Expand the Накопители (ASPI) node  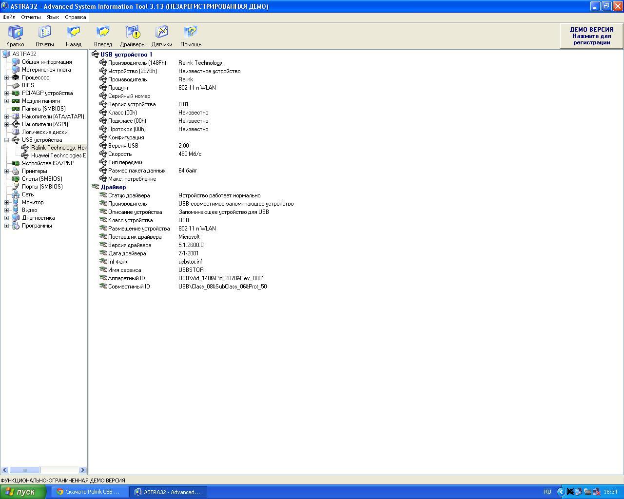[6, 124]
